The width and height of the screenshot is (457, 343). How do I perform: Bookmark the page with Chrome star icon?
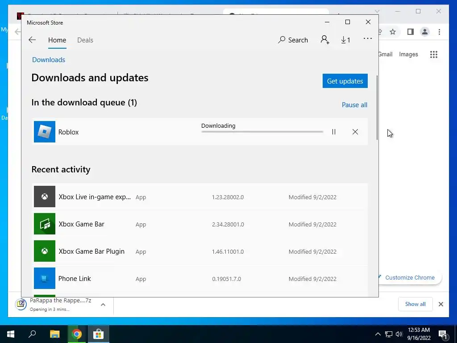pyautogui.click(x=393, y=32)
